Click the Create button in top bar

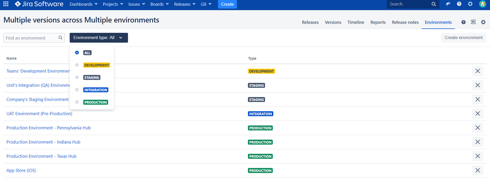[227, 4]
